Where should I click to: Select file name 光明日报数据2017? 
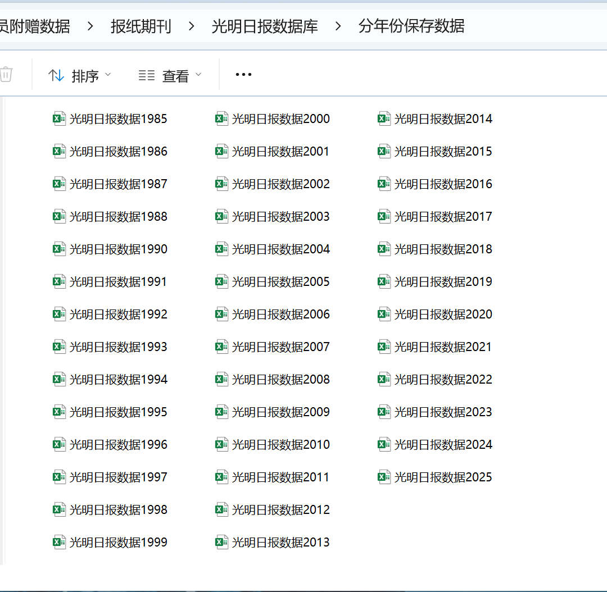443,216
